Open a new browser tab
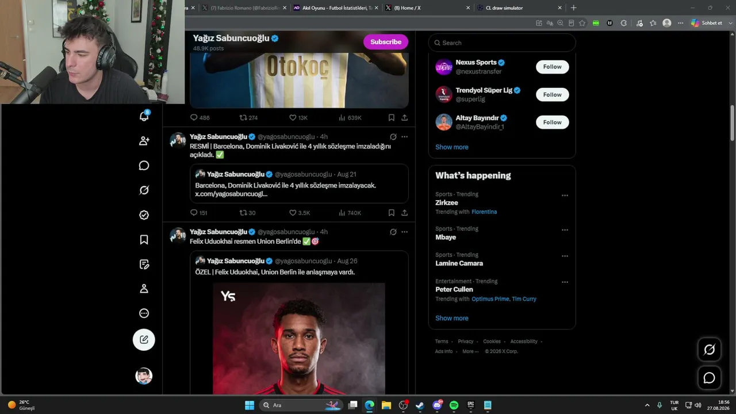 pyautogui.click(x=573, y=8)
